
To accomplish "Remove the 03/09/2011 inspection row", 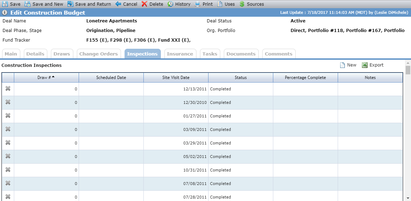I will pyautogui.click(x=8, y=129).
